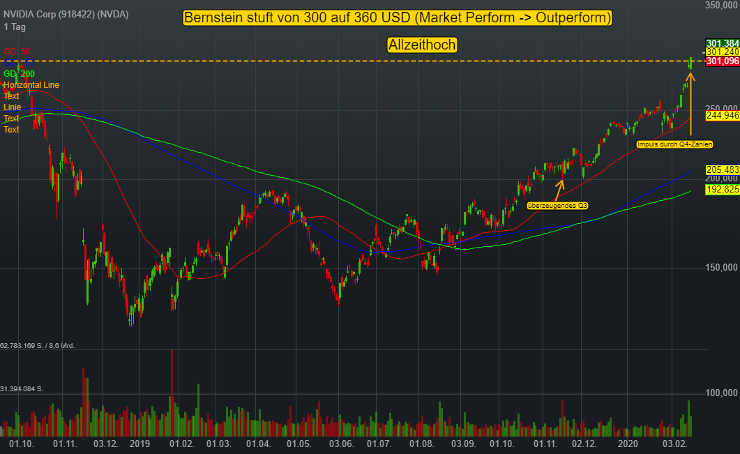Viewport: 740px width, 454px height.
Task: Click the Bernstein upgrade headline annotation
Action: (x=398, y=18)
